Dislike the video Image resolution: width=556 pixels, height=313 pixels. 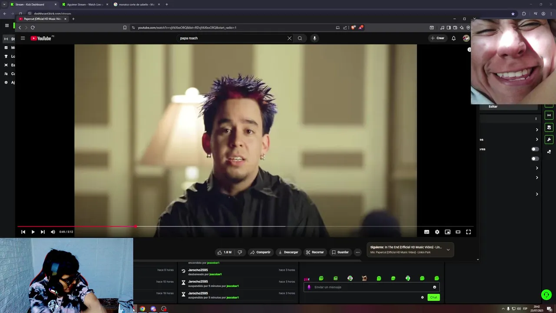(x=240, y=252)
